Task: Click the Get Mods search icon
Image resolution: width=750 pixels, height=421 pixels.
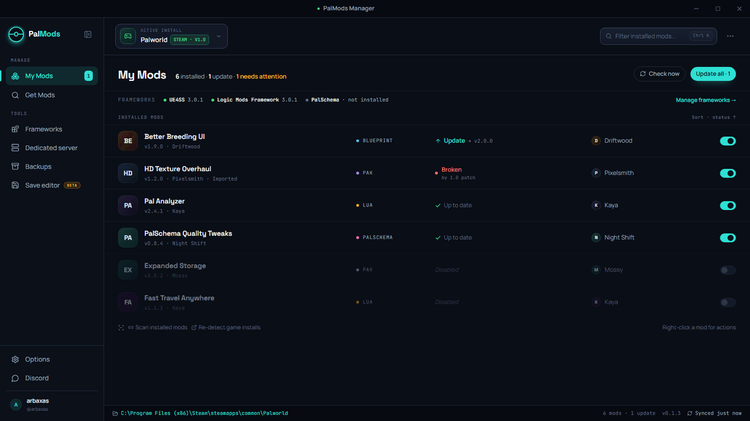Action: pyautogui.click(x=15, y=95)
